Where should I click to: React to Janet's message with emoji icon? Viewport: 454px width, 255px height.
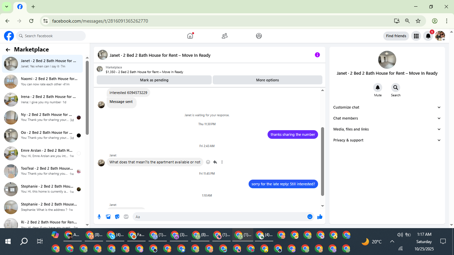click(x=208, y=162)
